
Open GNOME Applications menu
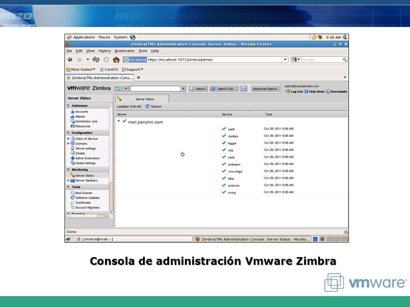(81, 38)
